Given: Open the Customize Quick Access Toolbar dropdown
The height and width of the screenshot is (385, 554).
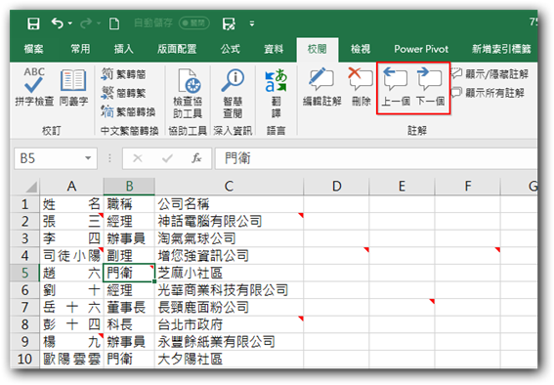Looking at the screenshot, I should click(x=252, y=23).
